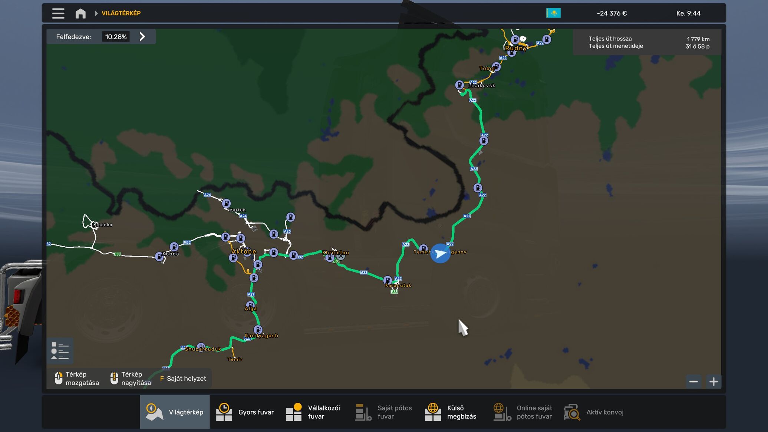The width and height of the screenshot is (768, 432).
Task: Select the Külső megbízás tab
Action: pos(451,412)
